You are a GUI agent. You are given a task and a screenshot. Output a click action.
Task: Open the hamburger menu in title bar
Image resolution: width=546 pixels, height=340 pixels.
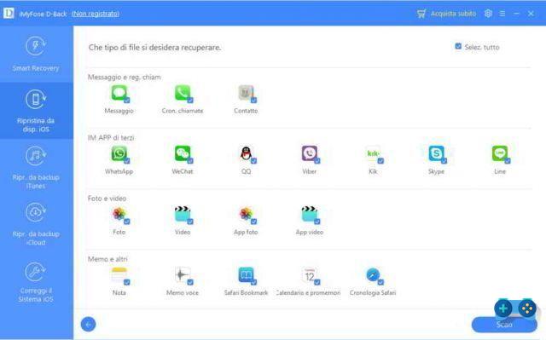pos(502,14)
